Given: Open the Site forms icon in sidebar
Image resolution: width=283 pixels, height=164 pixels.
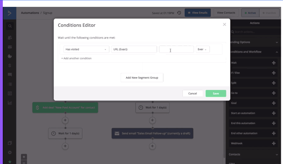Looking at the screenshot, I should click(10, 93).
